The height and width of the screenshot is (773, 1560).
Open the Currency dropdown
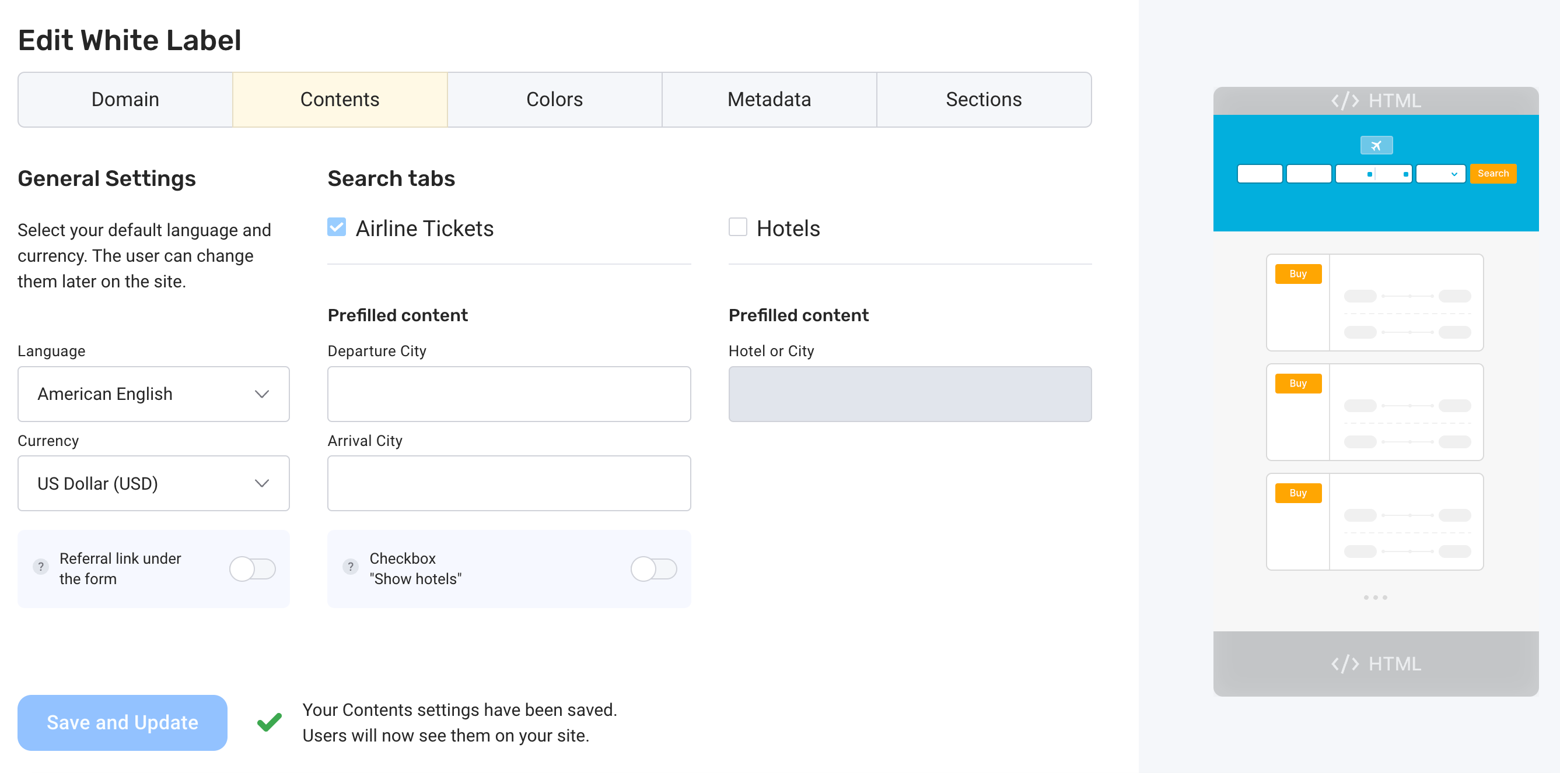coord(154,484)
